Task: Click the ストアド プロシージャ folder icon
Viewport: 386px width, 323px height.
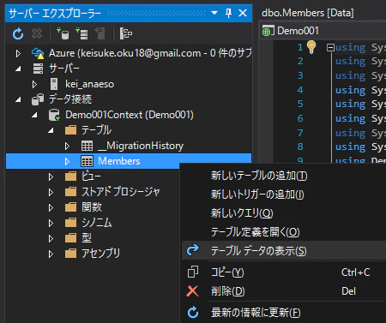Action: click(x=70, y=192)
